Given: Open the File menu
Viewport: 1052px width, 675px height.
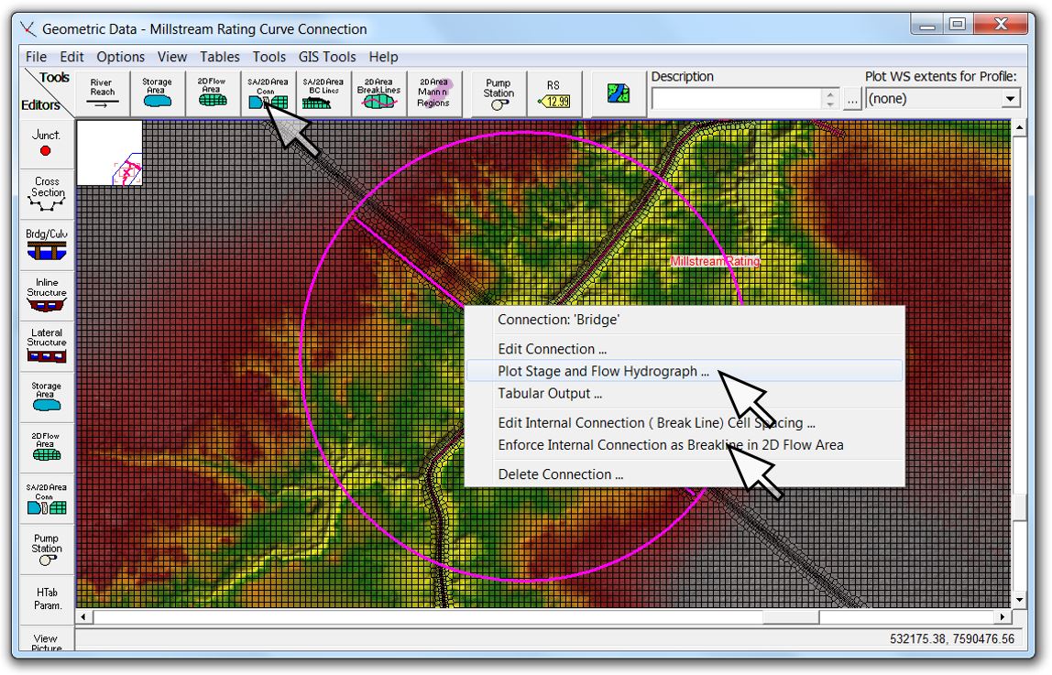Looking at the screenshot, I should coord(36,57).
